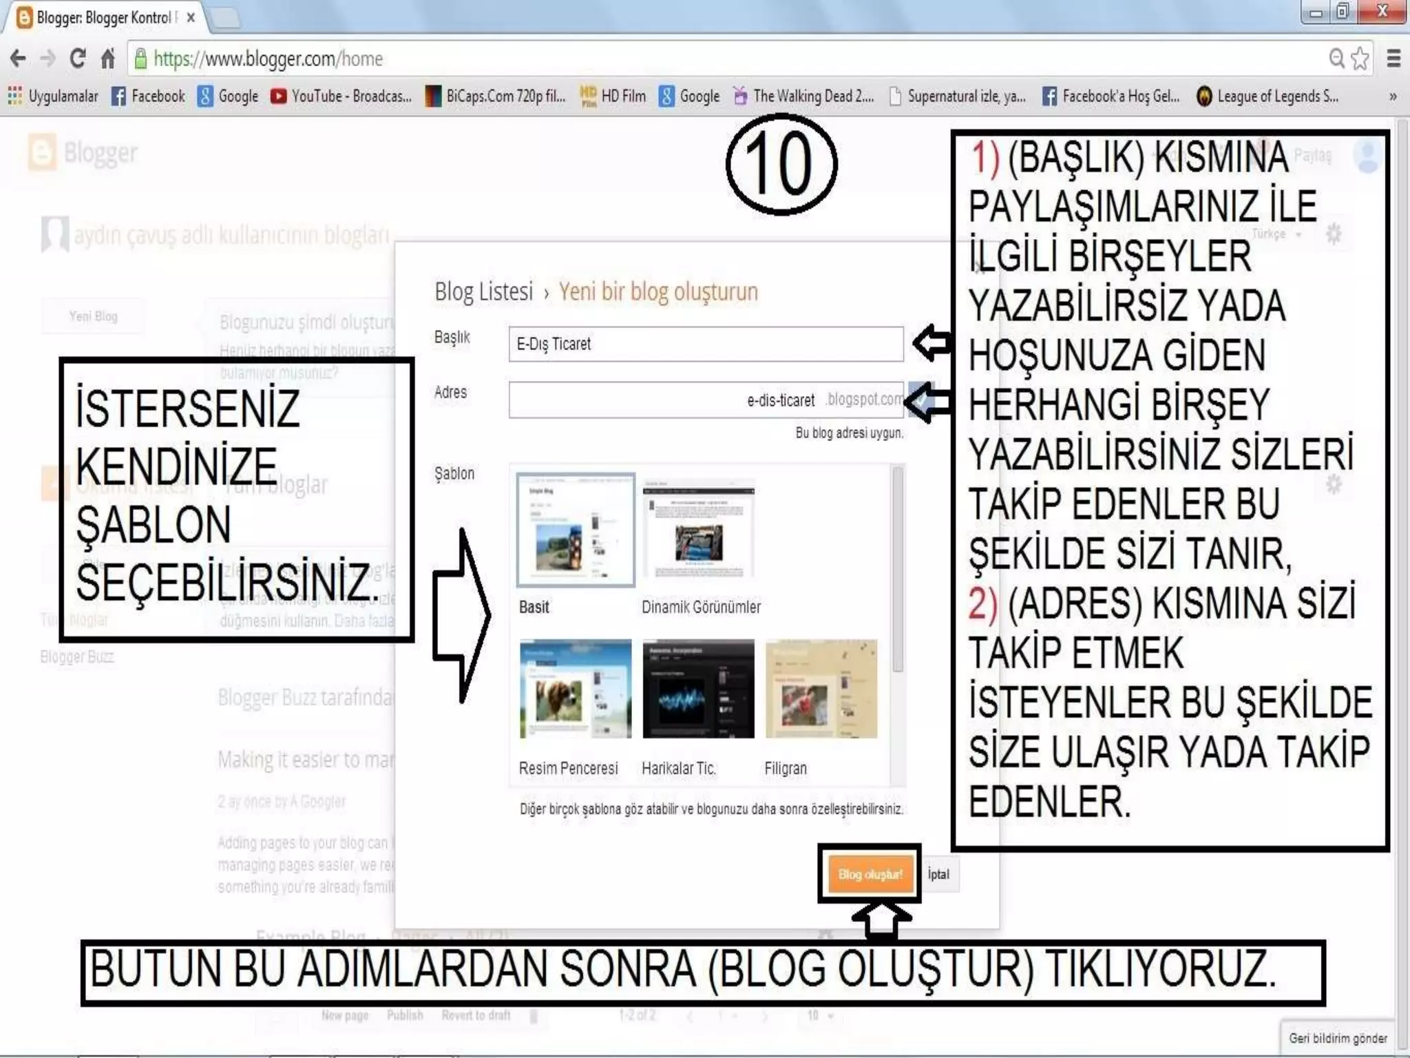Open the BiCaps.Com 720p bookmark
Image resolution: width=1410 pixels, height=1058 pixels.
point(495,96)
